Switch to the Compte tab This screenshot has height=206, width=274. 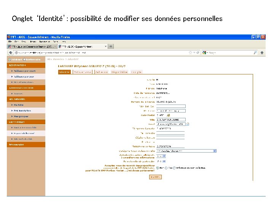point(136,72)
